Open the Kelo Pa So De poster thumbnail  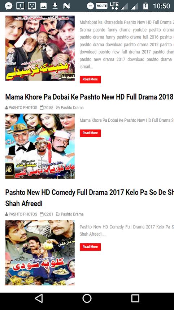(40, 253)
